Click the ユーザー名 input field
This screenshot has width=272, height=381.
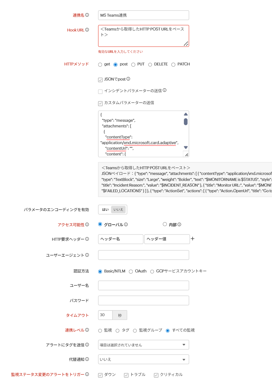point(143,286)
